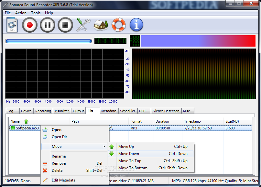Open the Action menu
Image resolution: width=261 pixels, height=187 pixels.
point(21,13)
